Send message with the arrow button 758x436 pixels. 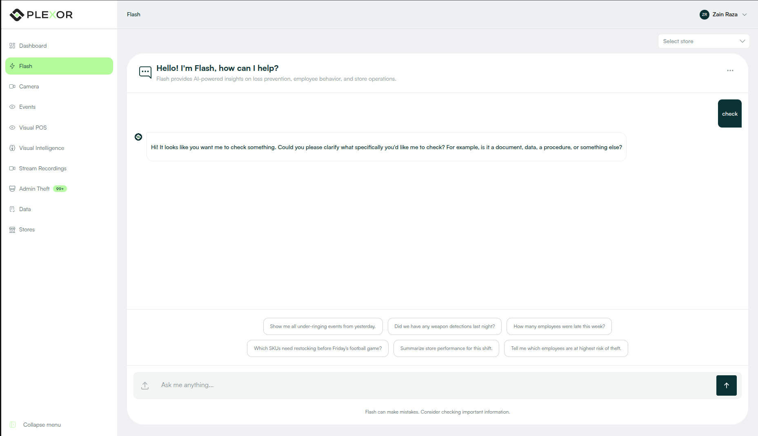point(727,385)
